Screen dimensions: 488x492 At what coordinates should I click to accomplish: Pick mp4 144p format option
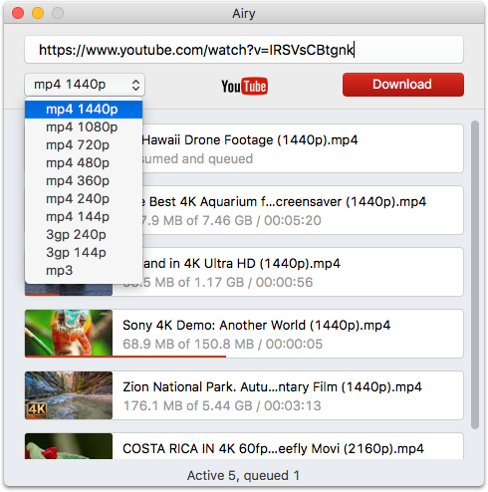point(84,217)
